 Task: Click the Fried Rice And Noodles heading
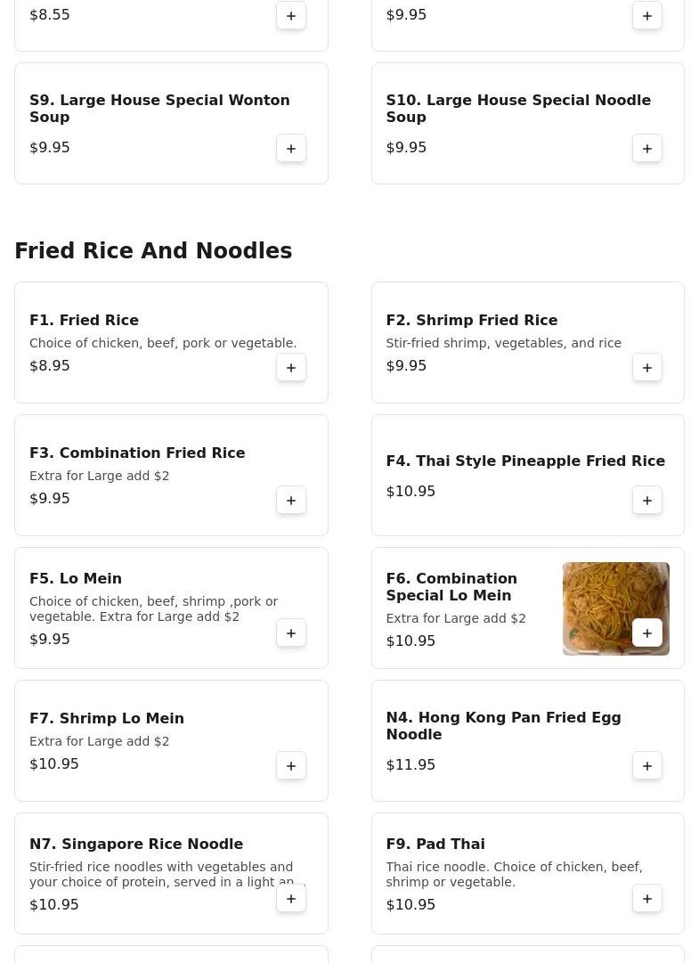pyautogui.click(x=153, y=251)
